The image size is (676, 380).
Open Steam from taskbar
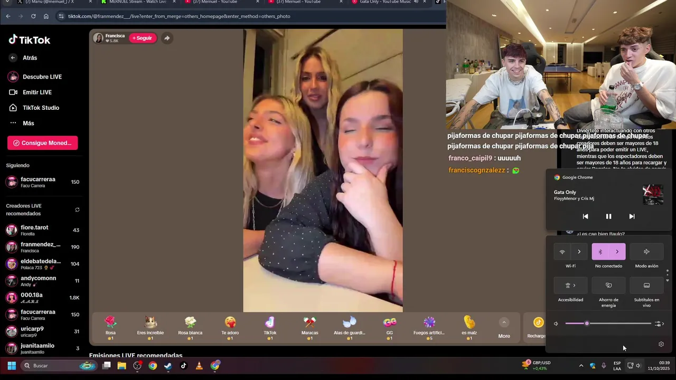[168, 365]
